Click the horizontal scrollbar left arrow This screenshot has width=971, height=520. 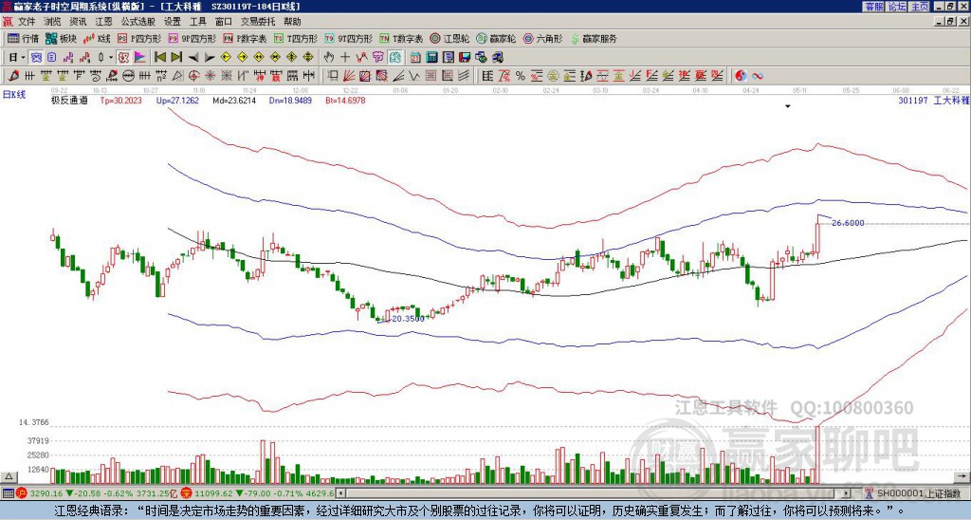[340, 493]
